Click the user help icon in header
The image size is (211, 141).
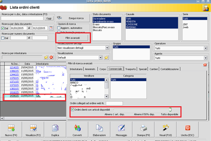pyautogui.click(x=205, y=8)
